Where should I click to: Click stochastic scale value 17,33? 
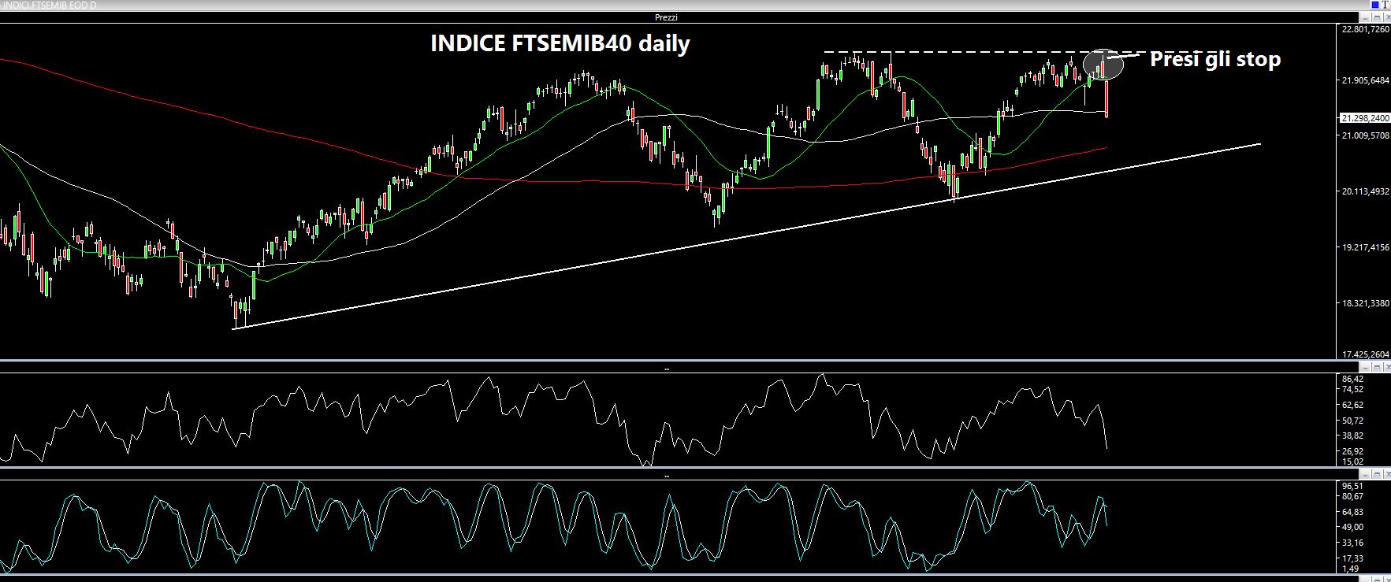[1352, 558]
